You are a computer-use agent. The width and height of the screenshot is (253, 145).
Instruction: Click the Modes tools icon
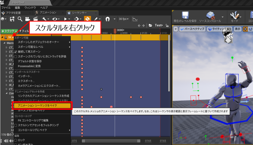pyautogui.click(x=234, y=15)
